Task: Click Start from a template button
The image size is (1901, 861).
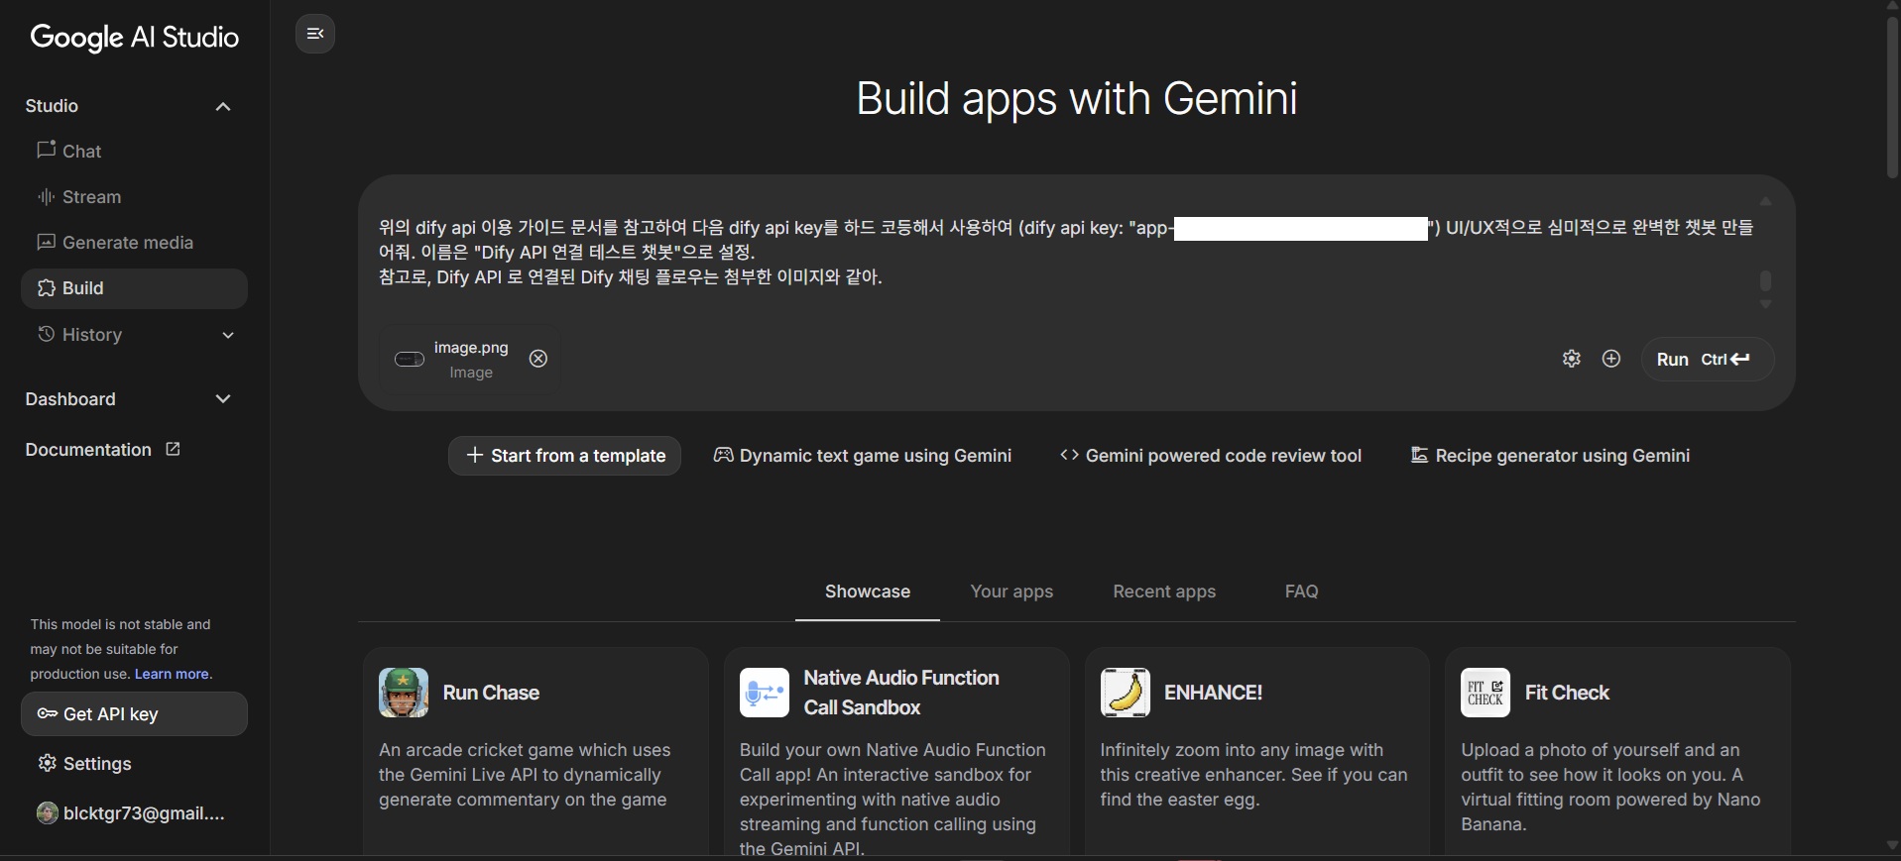Action: 564,456
